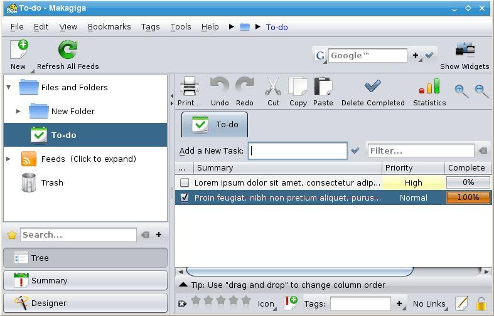
Task: Open the Icon dropdown selector
Action: click(x=267, y=304)
